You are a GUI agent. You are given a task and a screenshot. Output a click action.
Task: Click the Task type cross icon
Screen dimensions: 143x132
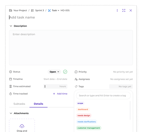coord(49,10)
